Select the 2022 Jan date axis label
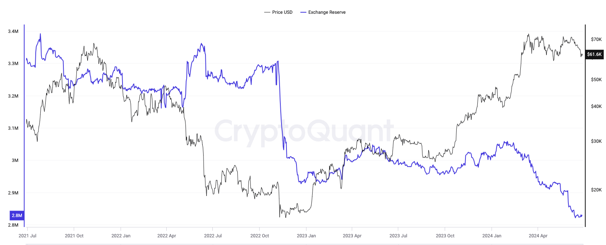606x245 pixels. point(121,236)
